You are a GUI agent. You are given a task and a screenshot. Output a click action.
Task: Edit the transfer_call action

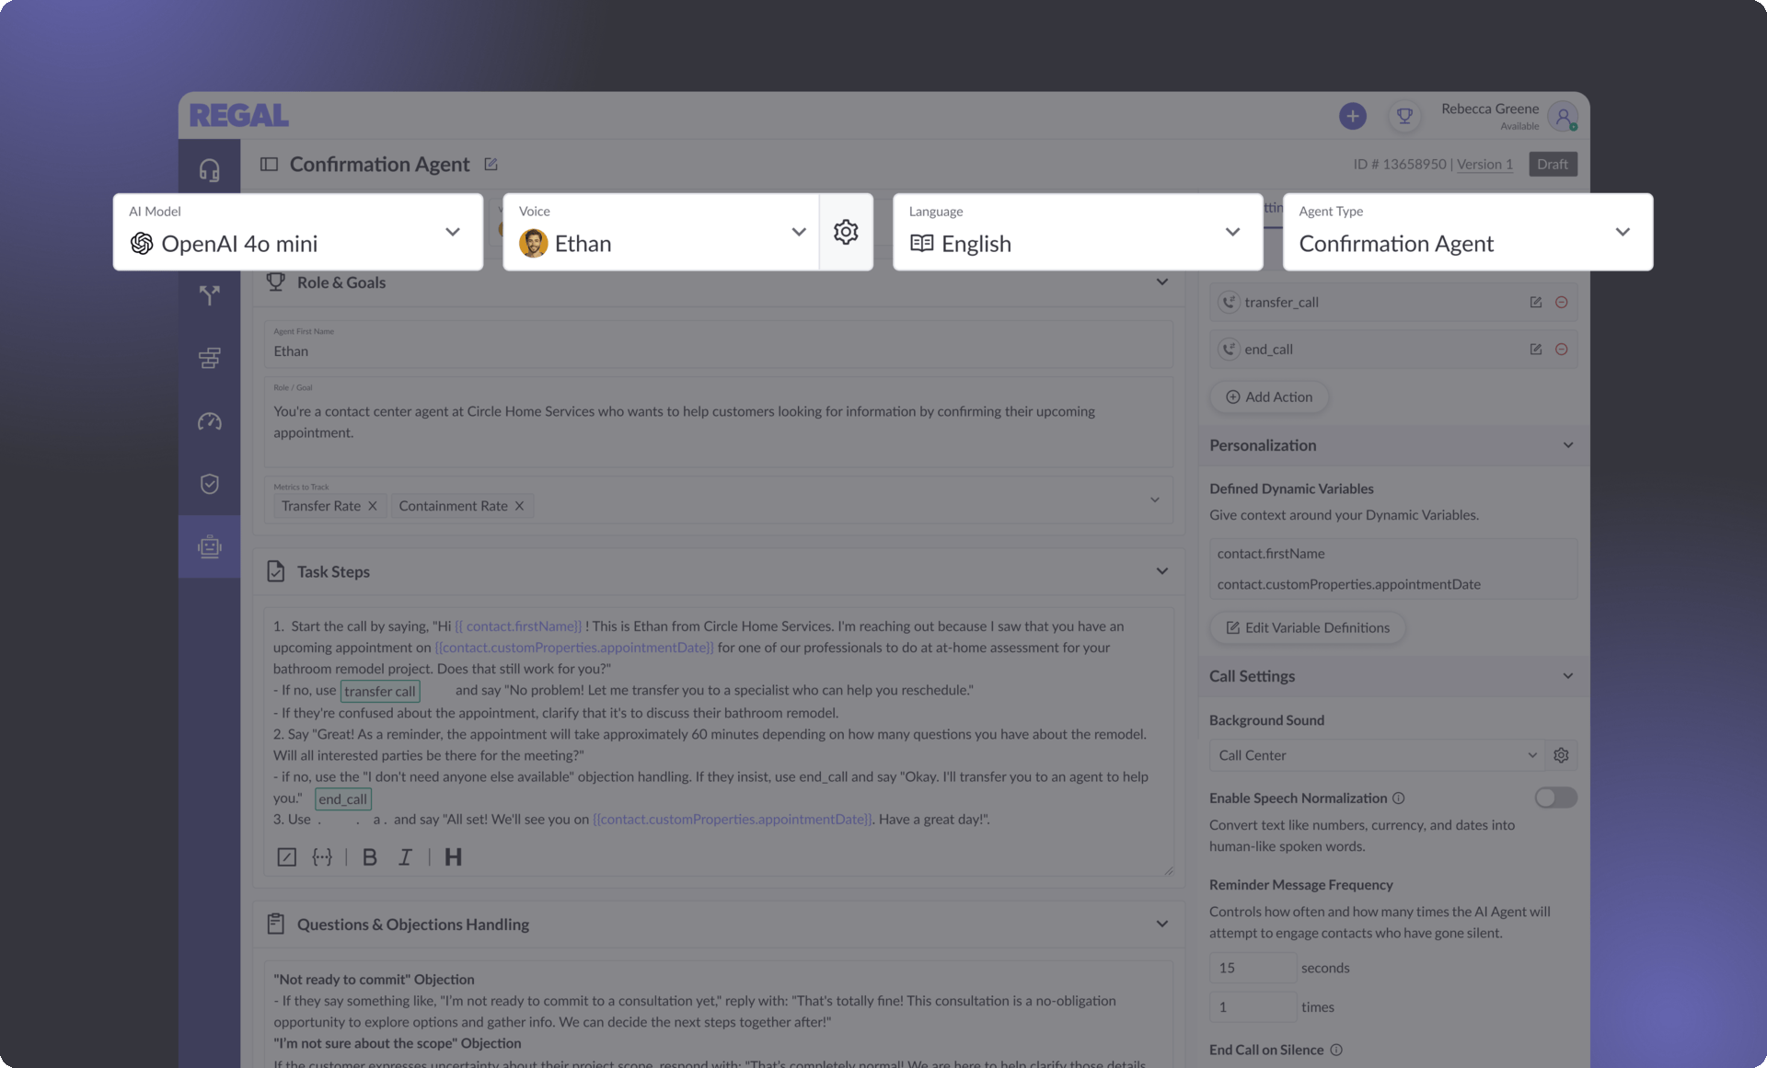coord(1535,302)
